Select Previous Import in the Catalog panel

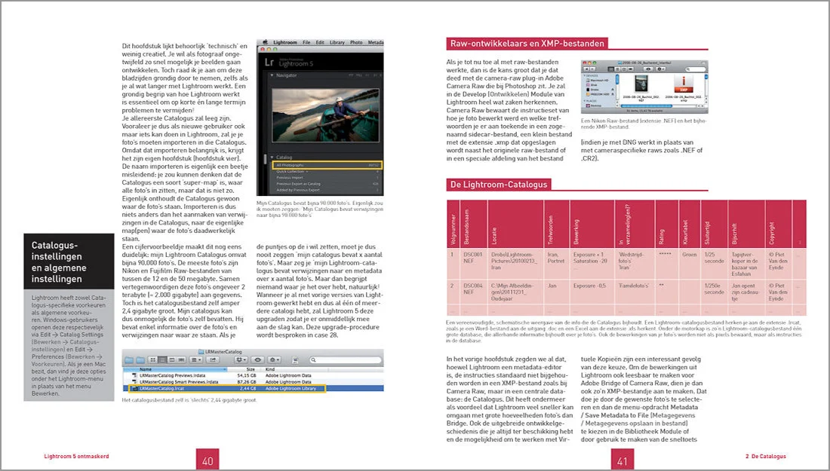click(327, 178)
